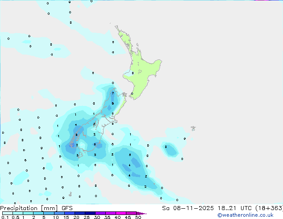The height and width of the screenshot is (219, 283).
Task: Choose the 25–30 mm dark navy legend box
Action: pyautogui.click(x=90, y=213)
